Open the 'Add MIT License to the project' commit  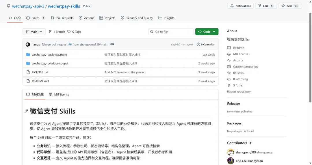125,72
